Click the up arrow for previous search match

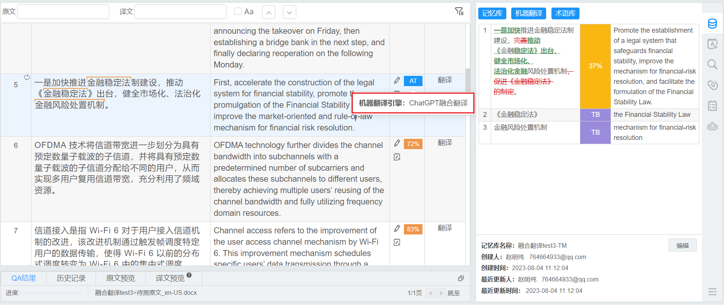(269, 12)
